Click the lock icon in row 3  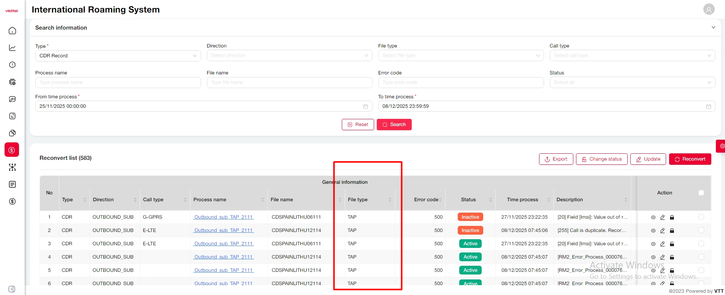[x=672, y=244]
